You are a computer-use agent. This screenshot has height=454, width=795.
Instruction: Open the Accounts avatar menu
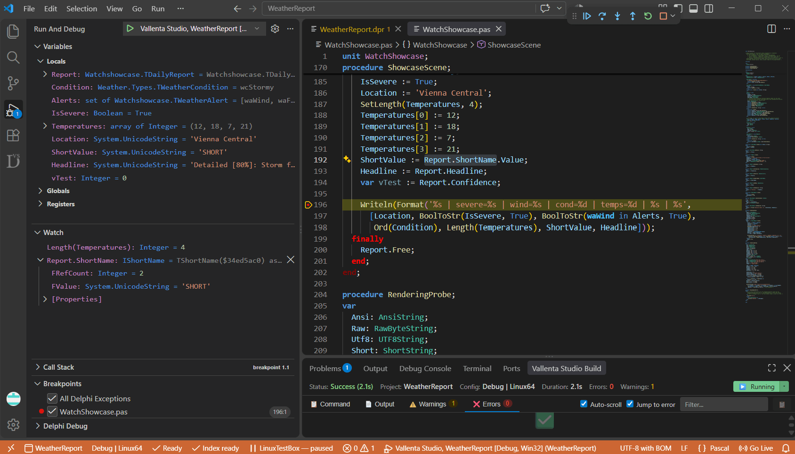13,399
